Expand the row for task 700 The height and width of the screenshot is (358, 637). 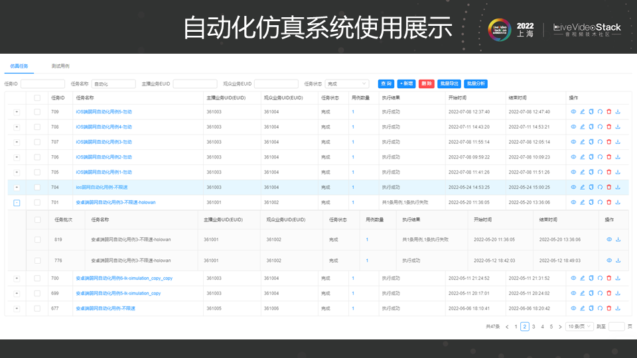click(17, 278)
